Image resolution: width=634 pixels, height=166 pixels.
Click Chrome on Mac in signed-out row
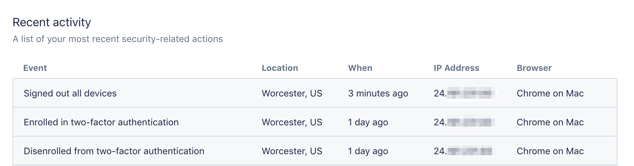(550, 93)
